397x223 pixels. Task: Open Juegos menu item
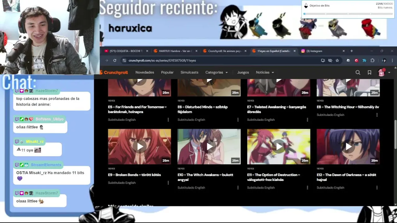pos(243,72)
